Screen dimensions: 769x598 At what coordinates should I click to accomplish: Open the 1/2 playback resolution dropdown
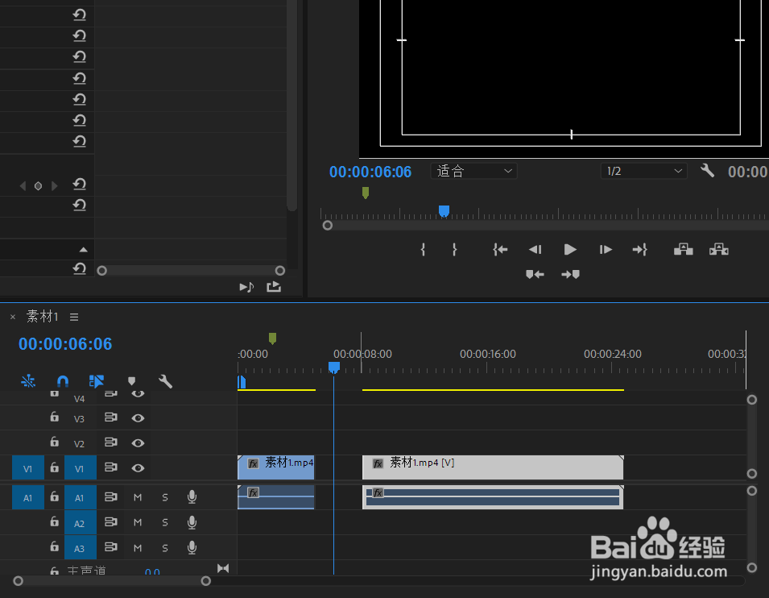point(644,171)
